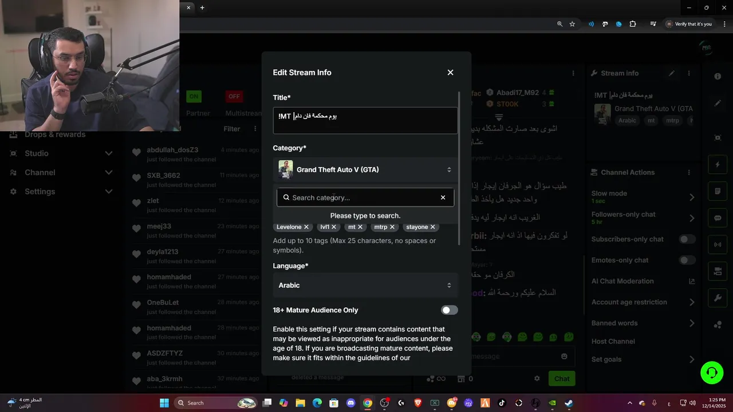Click follower name abdullah_dosZ3
The image size is (733, 412).
172,150
